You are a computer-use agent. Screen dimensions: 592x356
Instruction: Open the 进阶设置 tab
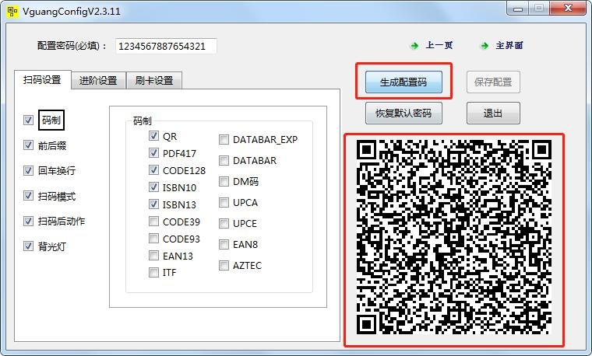(98, 81)
